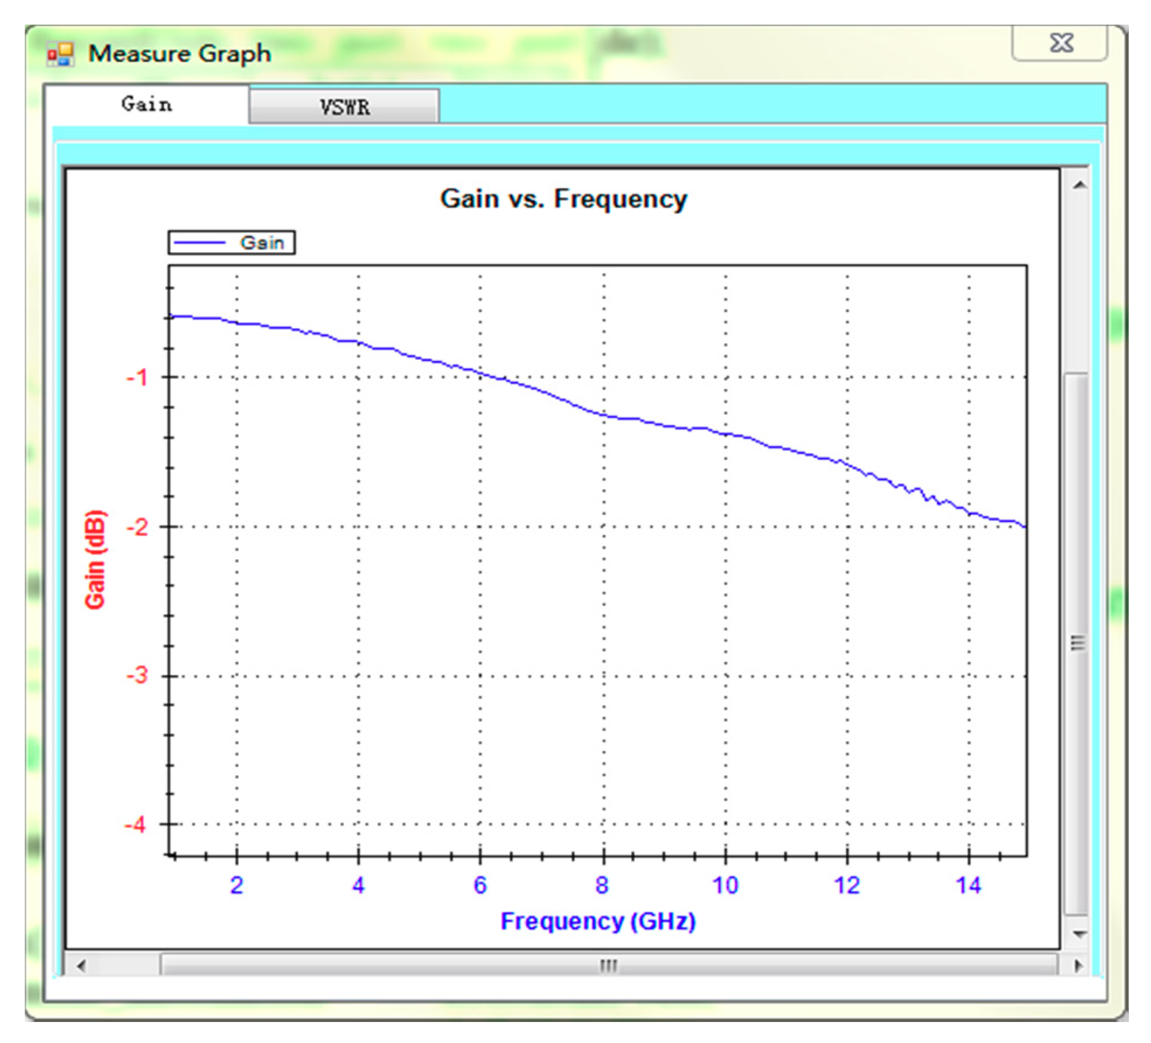Image resolution: width=1151 pixels, height=1043 pixels.
Task: Click the 6 tick label on the frequency axis
Action: point(480,885)
